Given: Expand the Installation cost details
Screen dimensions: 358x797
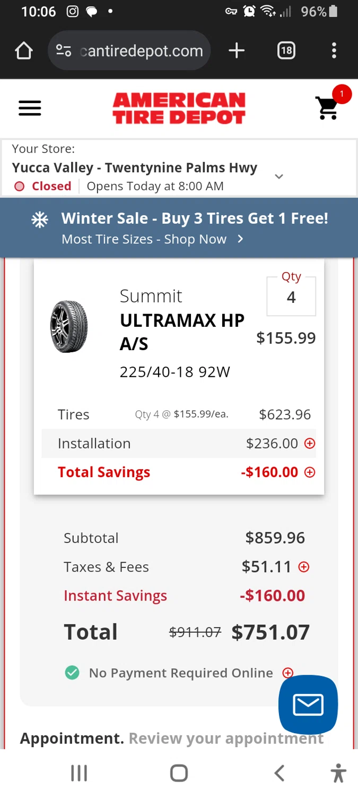Looking at the screenshot, I should click(x=310, y=443).
